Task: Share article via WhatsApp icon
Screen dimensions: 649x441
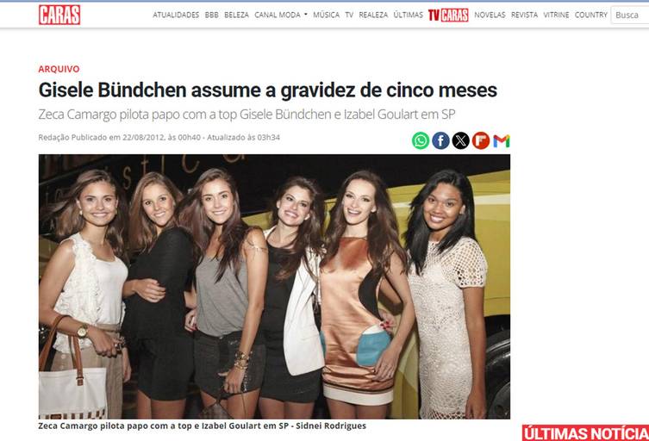Action: point(421,140)
